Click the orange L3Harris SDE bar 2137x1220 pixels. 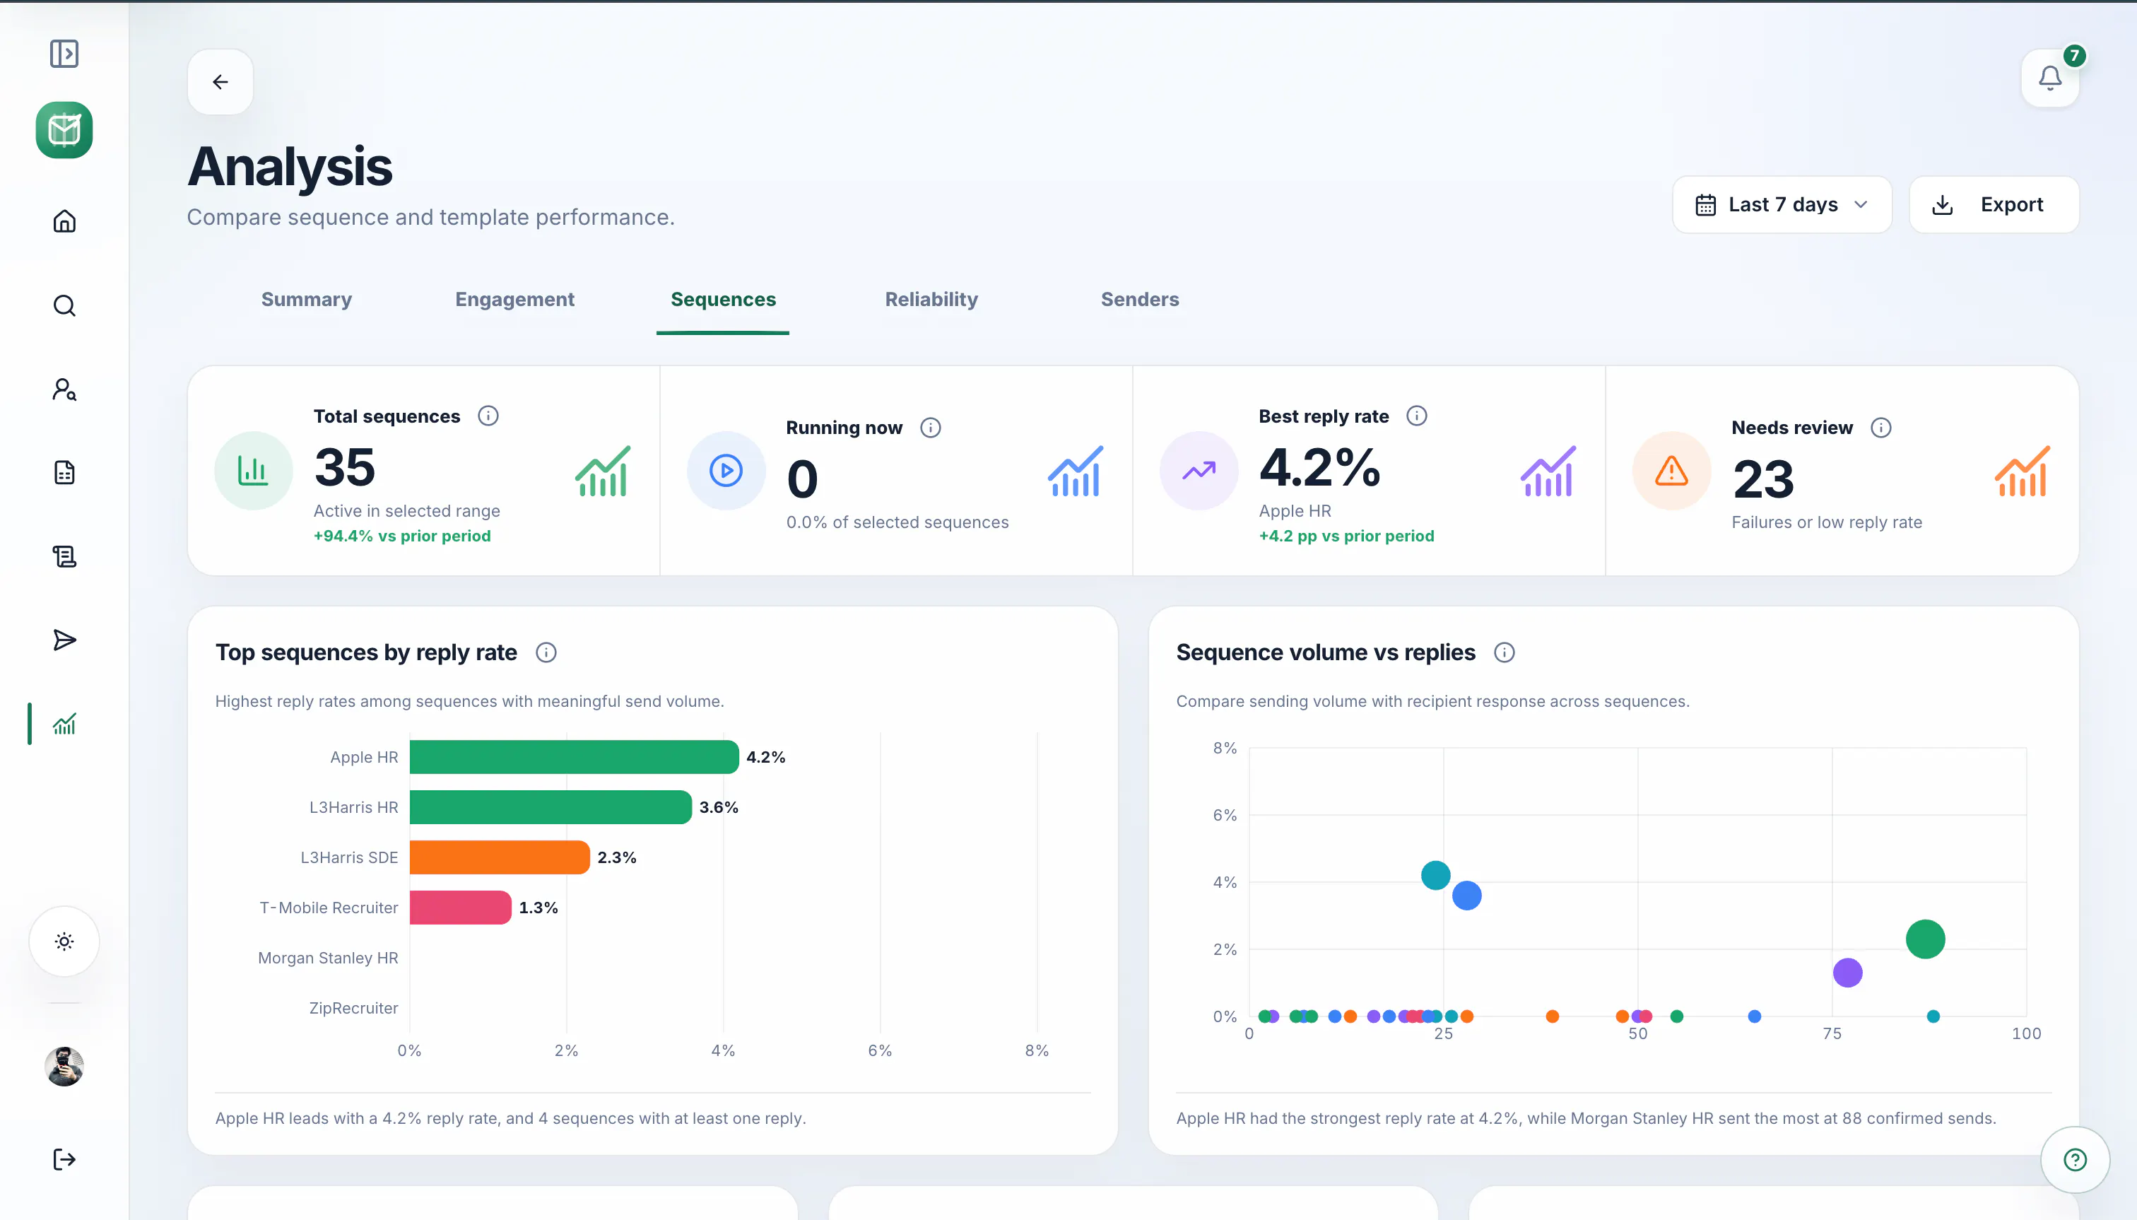coord(500,857)
